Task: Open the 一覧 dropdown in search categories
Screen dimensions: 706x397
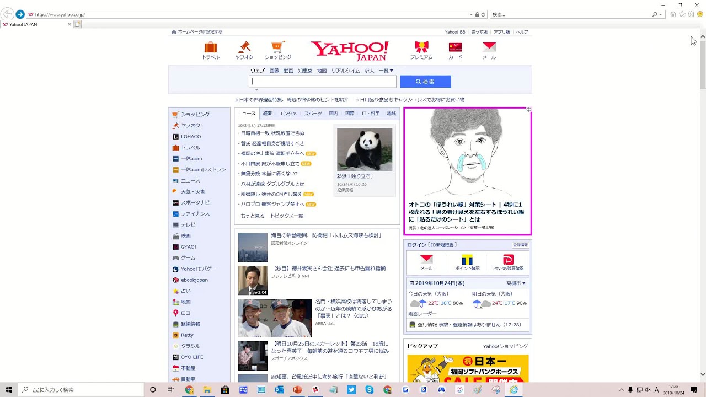Action: [x=386, y=71]
